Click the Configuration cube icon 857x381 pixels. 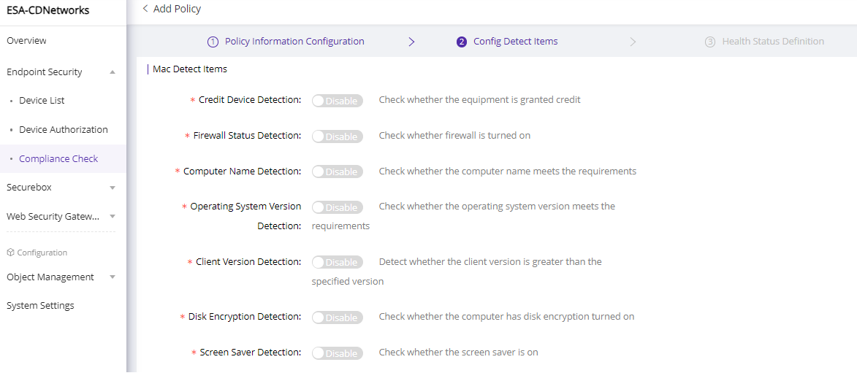tap(9, 253)
